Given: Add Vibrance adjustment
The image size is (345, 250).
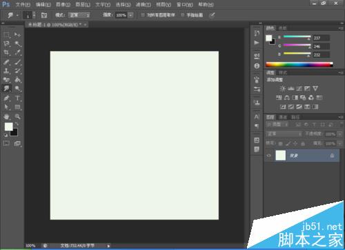Looking at the screenshot, I should click(315, 89).
